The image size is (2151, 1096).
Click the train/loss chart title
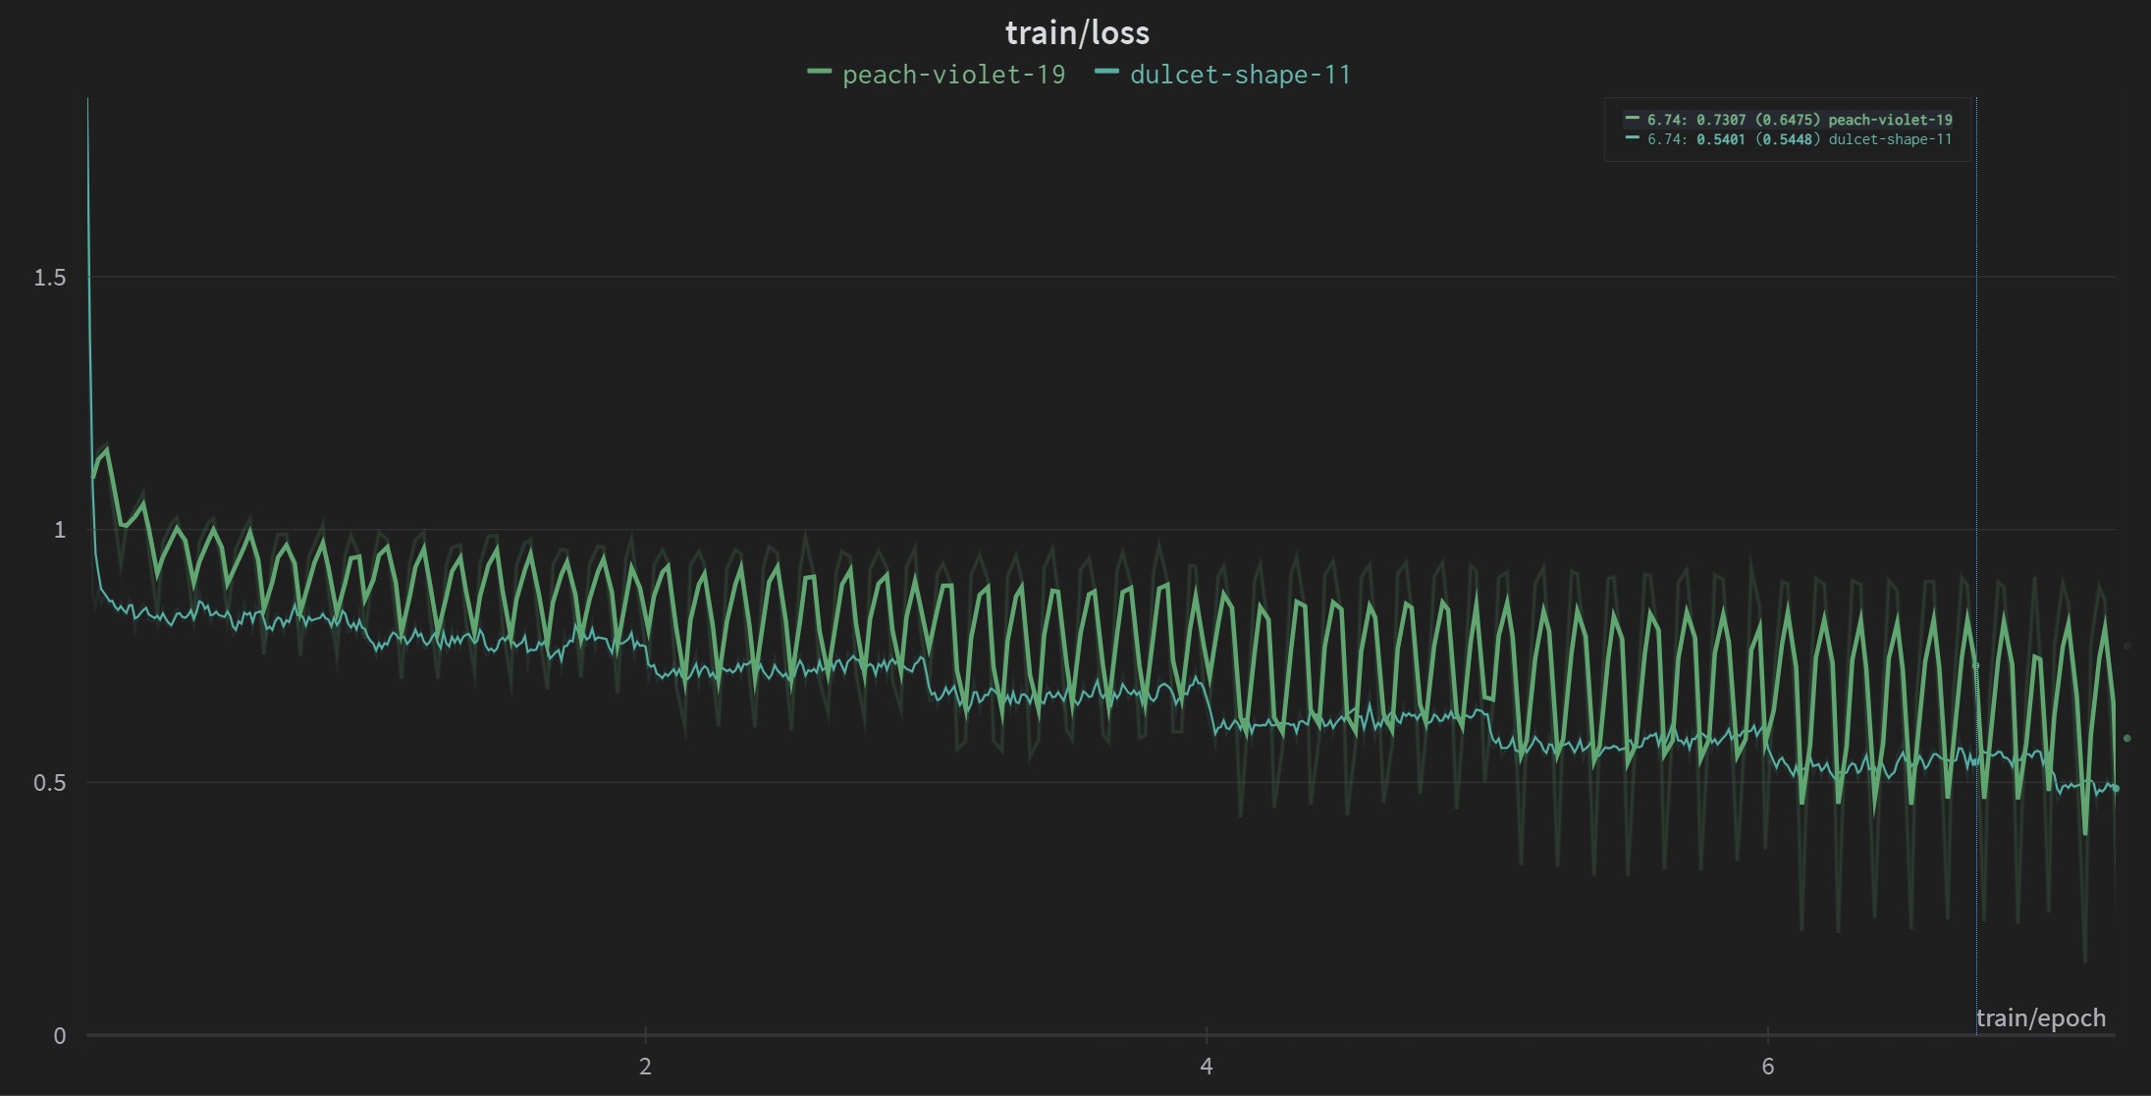pyautogui.click(x=1077, y=33)
